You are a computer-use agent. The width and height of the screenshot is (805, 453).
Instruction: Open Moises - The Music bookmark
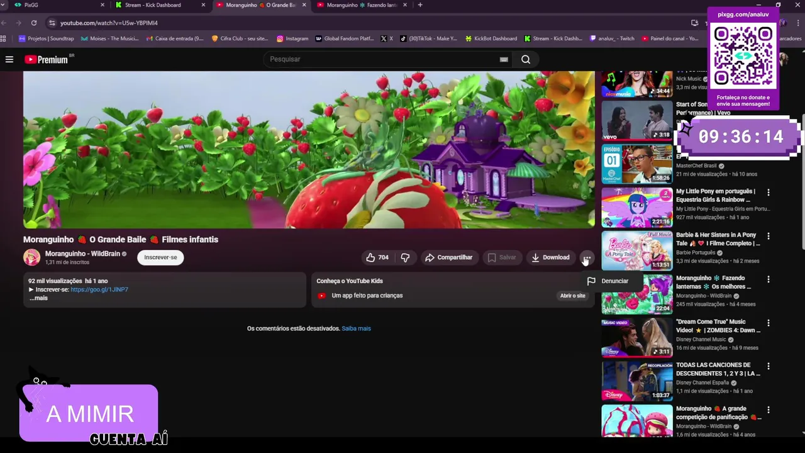(x=109, y=38)
